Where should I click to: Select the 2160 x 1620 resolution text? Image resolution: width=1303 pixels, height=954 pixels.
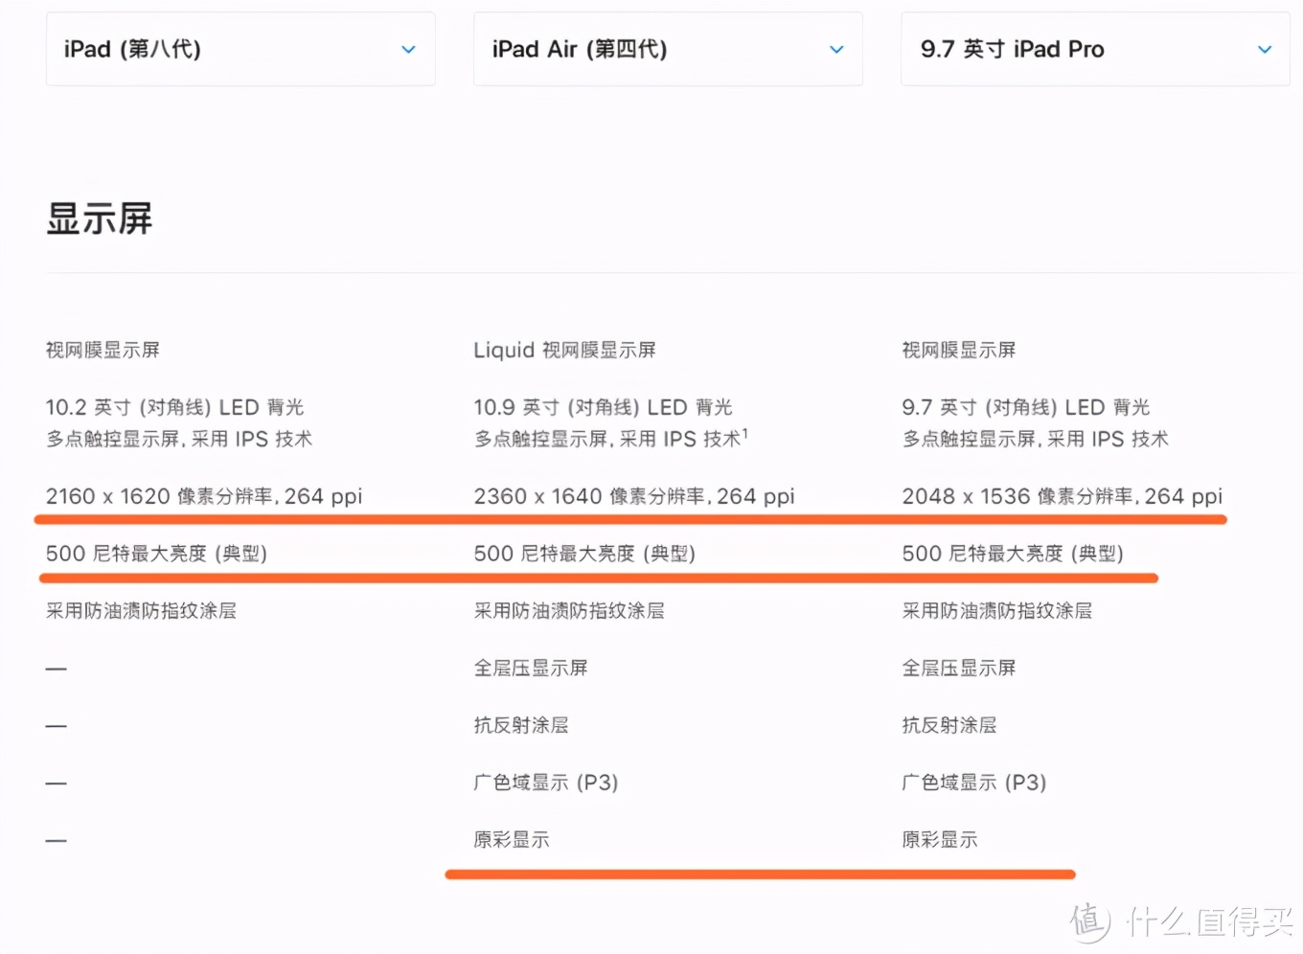point(204,496)
